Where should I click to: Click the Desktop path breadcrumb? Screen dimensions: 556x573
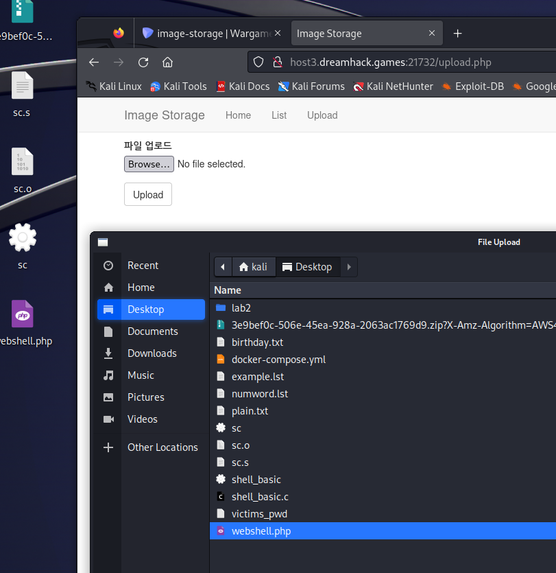[308, 267]
